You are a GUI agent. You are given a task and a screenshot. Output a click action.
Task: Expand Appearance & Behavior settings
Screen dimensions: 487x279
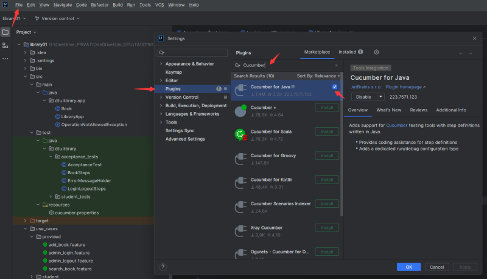point(161,64)
